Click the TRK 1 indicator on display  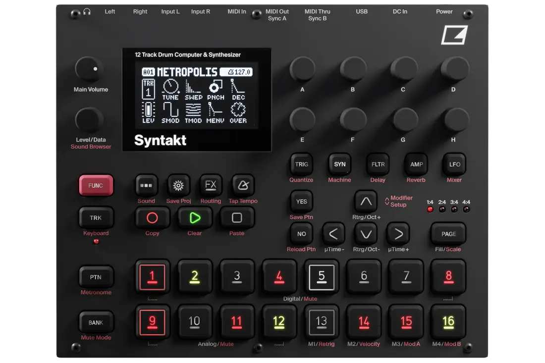coord(149,89)
